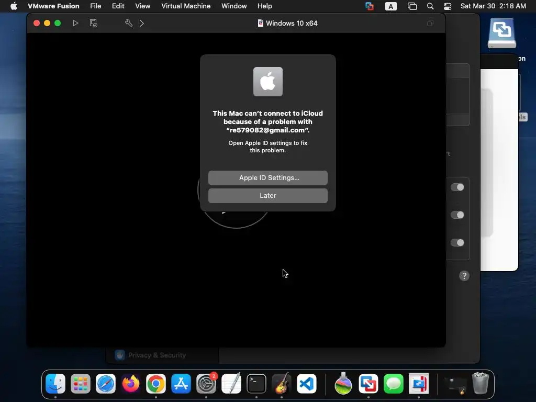Click the 'Windows 10 x64' window title
This screenshot has height=402, width=536.
point(292,23)
